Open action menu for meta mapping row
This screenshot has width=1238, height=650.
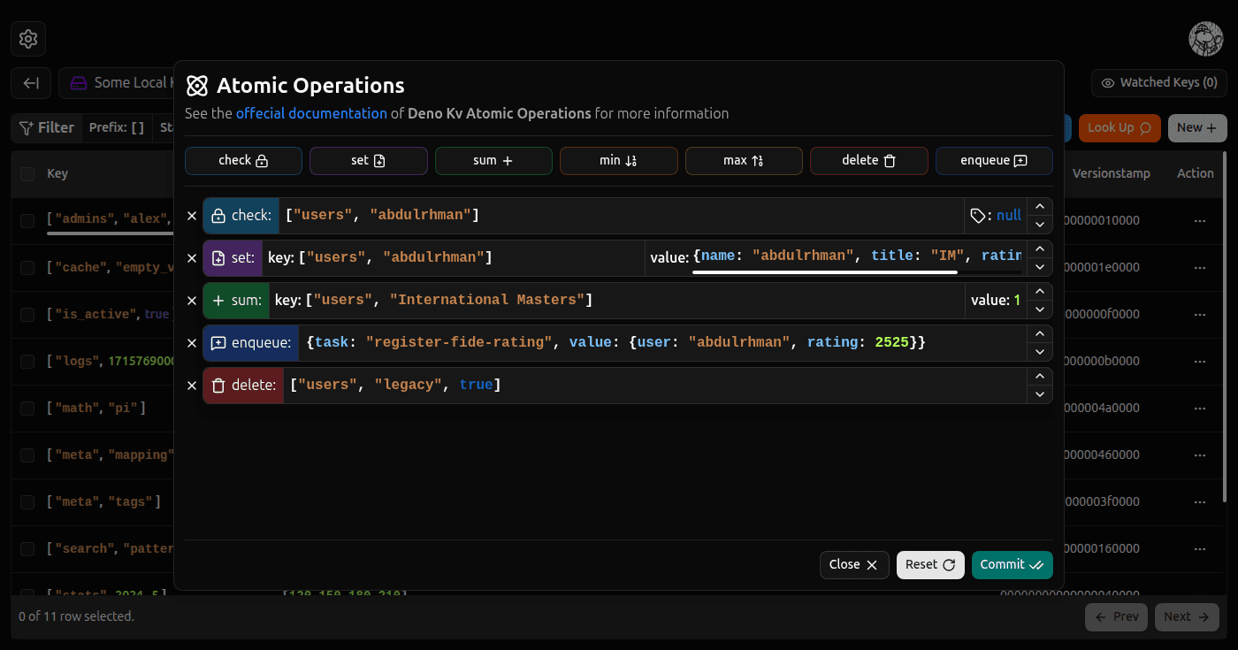1200,455
